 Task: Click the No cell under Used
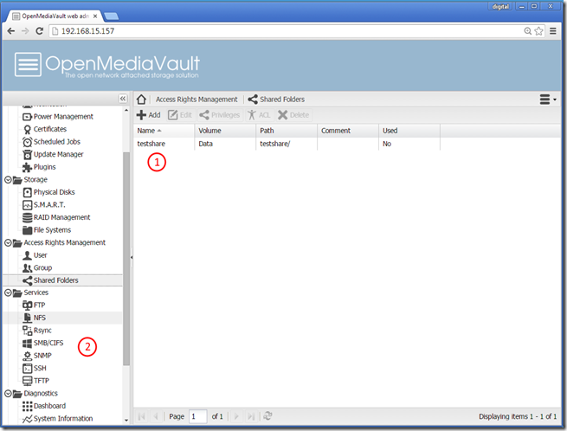pyautogui.click(x=387, y=144)
